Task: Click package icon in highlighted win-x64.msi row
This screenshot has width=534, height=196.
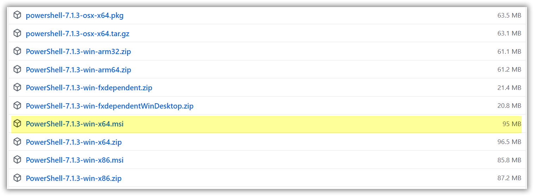Action: 17,124
